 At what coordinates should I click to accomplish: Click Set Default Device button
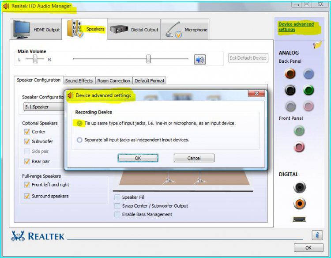tap(248, 58)
